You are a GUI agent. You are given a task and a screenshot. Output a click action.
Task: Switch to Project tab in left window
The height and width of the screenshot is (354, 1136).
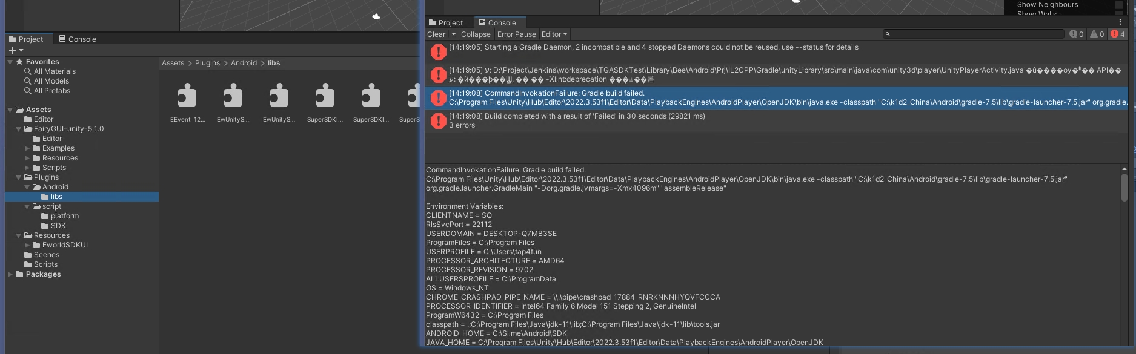pos(26,39)
